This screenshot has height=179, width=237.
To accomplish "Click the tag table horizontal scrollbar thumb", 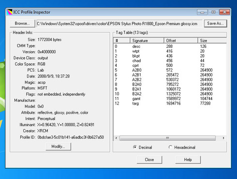I will tap(167, 138).
